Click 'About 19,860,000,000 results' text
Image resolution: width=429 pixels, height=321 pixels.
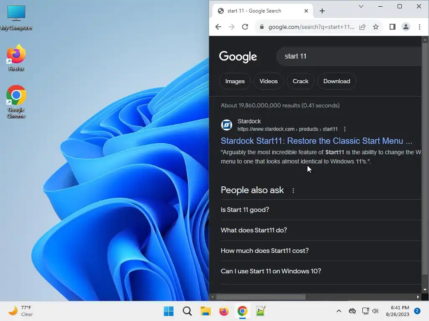280,105
